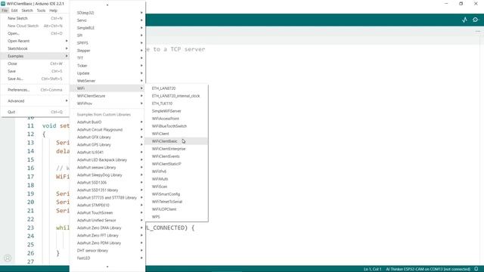Viewport: 484px width, 272px height.
Task: Open the WiFiIPv6 example
Action: click(176, 172)
